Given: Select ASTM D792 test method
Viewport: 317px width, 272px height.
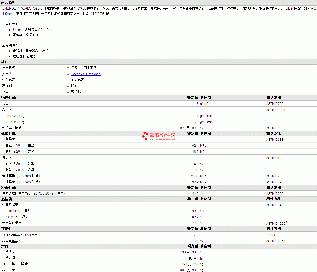Looking at the screenshot, I should click(x=275, y=104).
